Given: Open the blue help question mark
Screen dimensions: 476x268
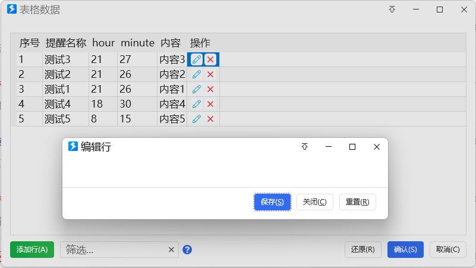Looking at the screenshot, I should click(x=187, y=250).
